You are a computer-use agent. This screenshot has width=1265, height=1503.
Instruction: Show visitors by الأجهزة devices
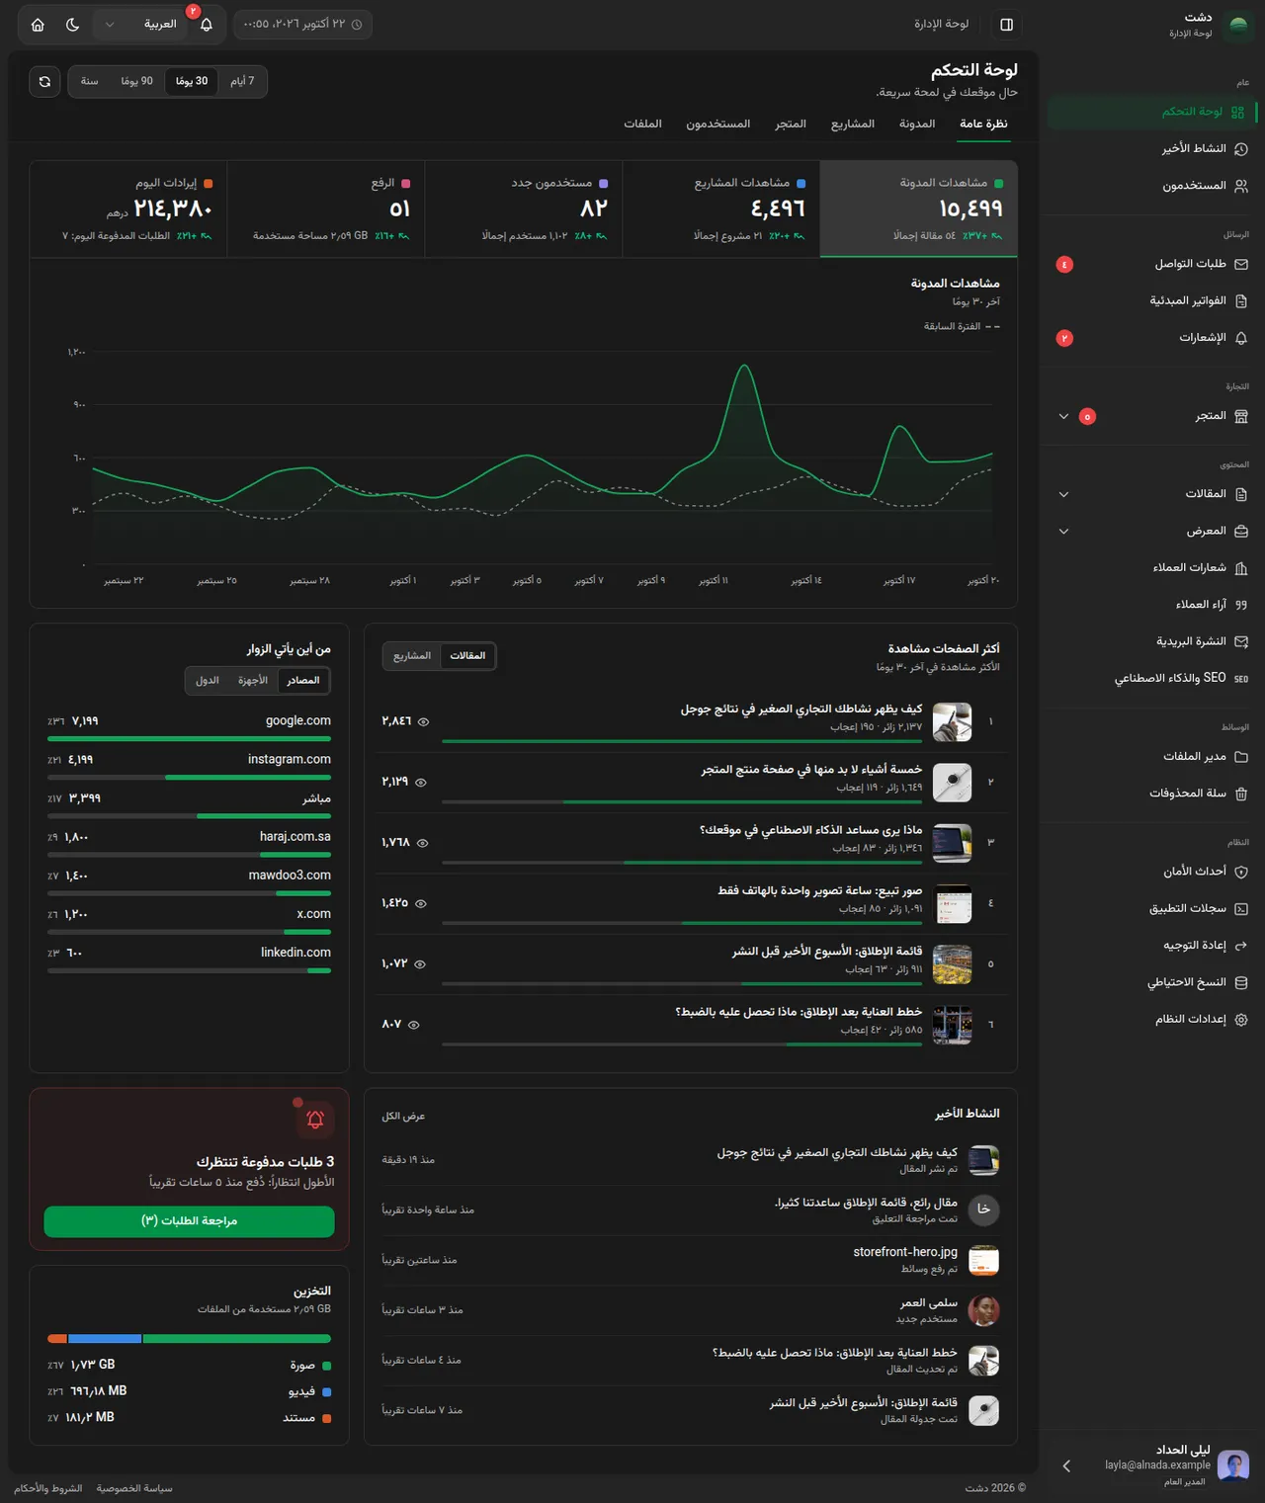(253, 680)
